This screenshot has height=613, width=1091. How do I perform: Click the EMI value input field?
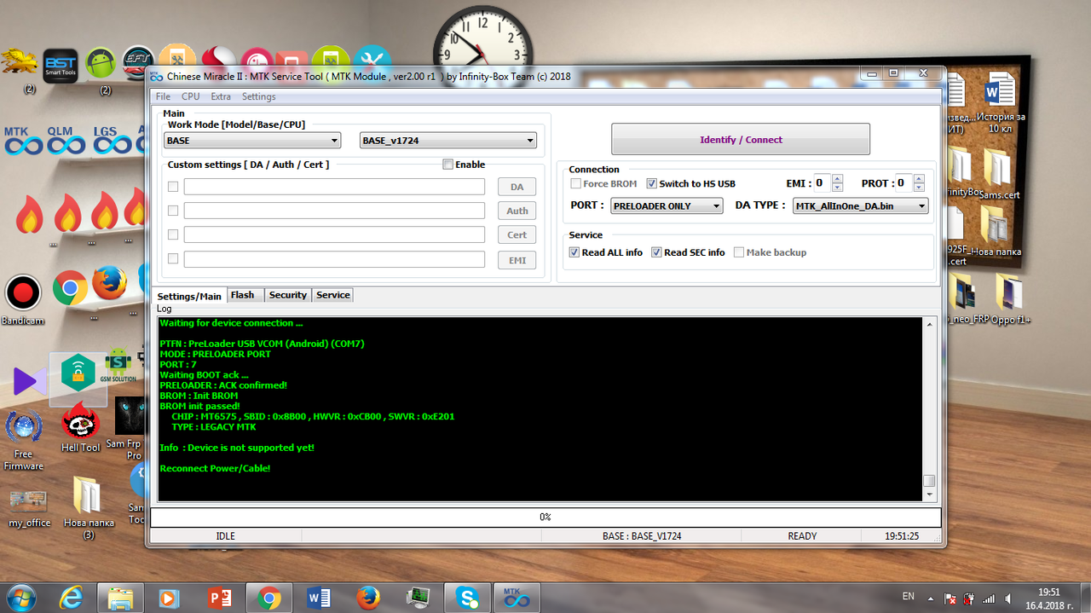822,182
